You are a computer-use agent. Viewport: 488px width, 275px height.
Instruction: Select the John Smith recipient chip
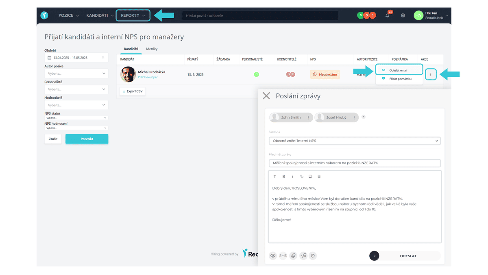pyautogui.click(x=291, y=117)
